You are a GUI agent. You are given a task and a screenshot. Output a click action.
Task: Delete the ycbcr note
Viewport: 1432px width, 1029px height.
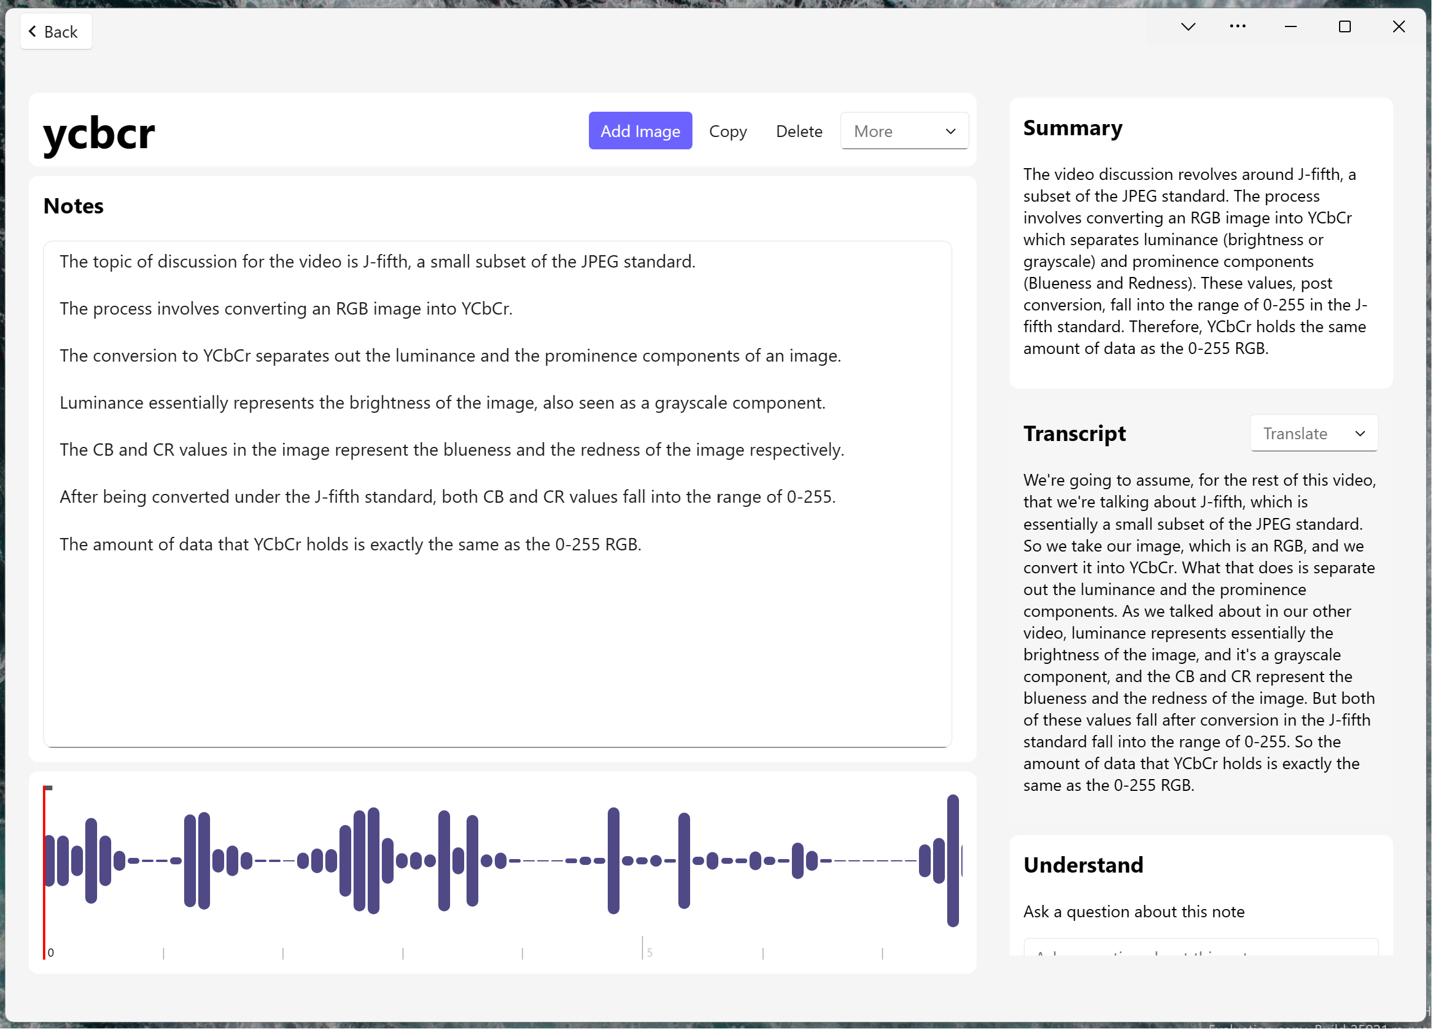coord(799,131)
